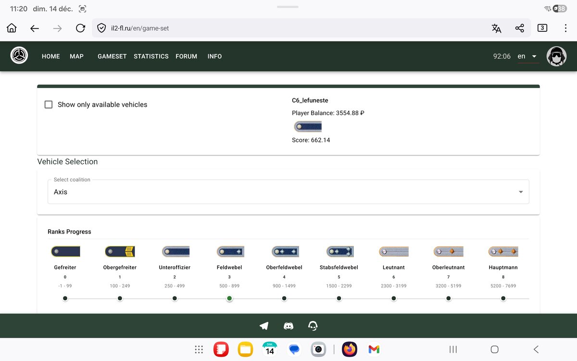This screenshot has width=577, height=361.
Task: Go to browser home page
Action: pyautogui.click(x=12, y=28)
